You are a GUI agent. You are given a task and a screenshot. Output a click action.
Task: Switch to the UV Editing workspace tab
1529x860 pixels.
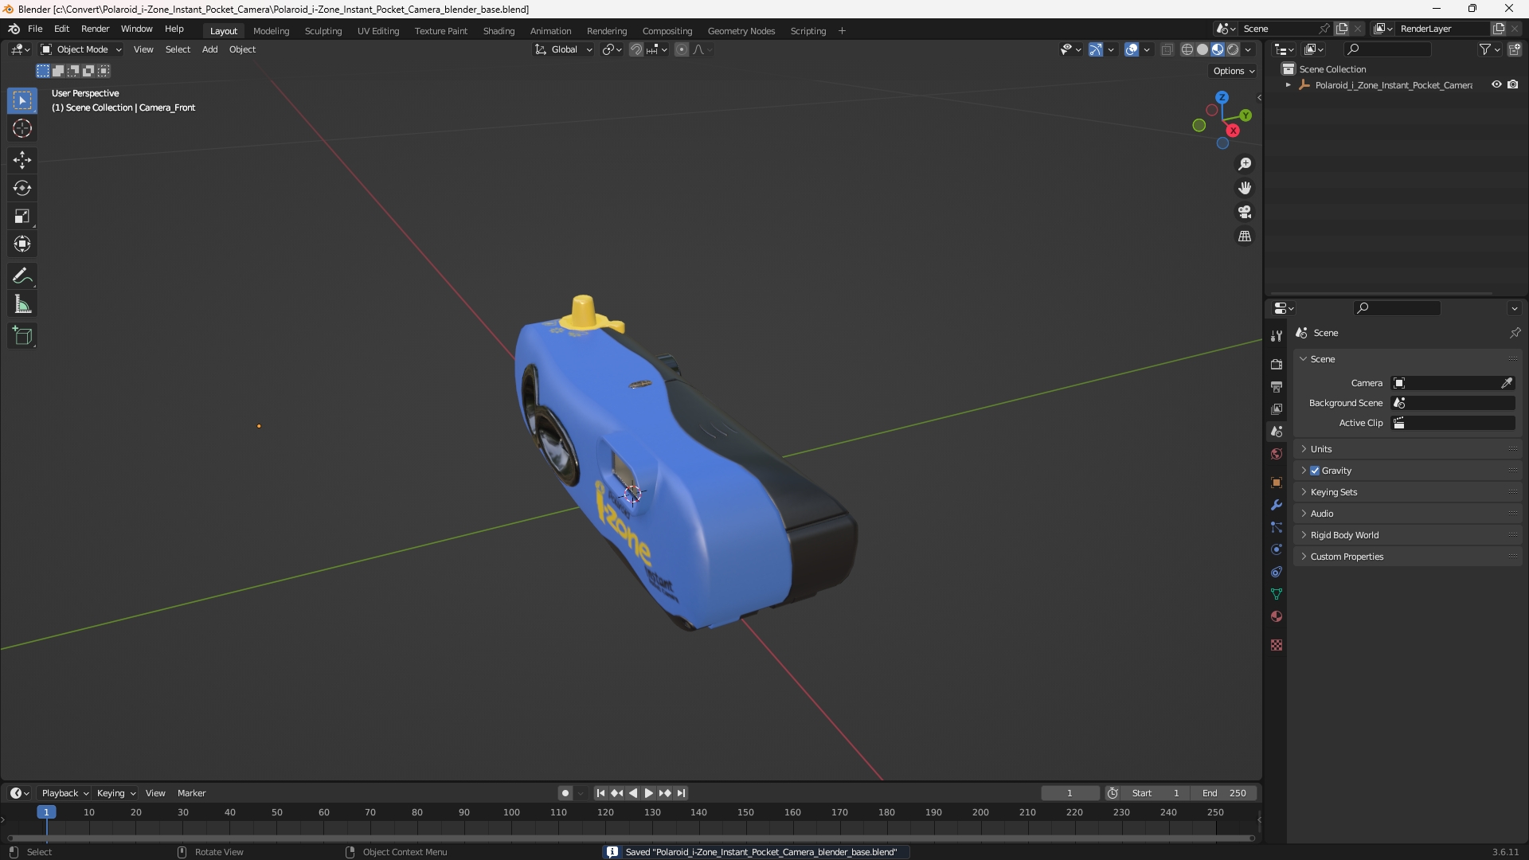pyautogui.click(x=378, y=31)
